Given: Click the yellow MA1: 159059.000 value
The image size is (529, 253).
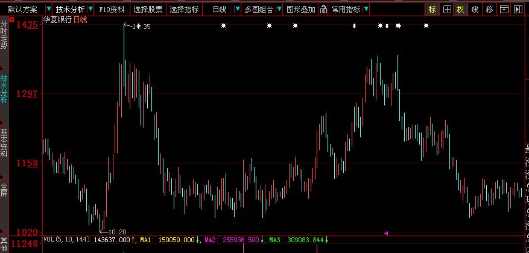Looking at the screenshot, I should pyautogui.click(x=168, y=240).
